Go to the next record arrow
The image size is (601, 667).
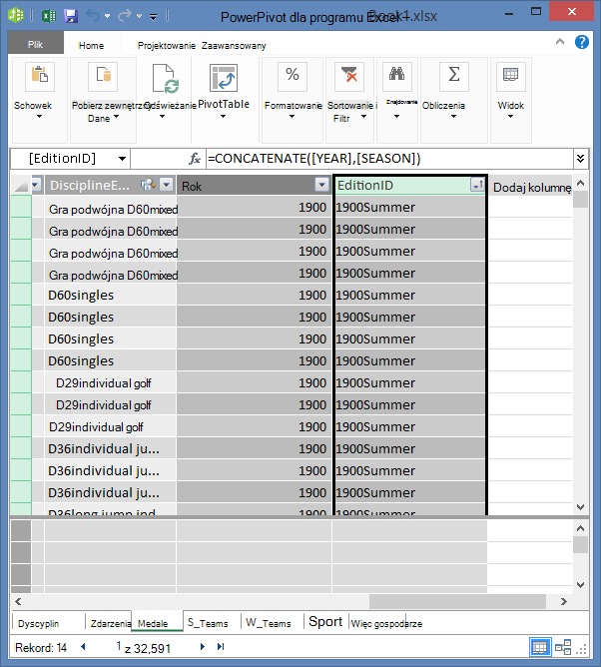coord(203,647)
